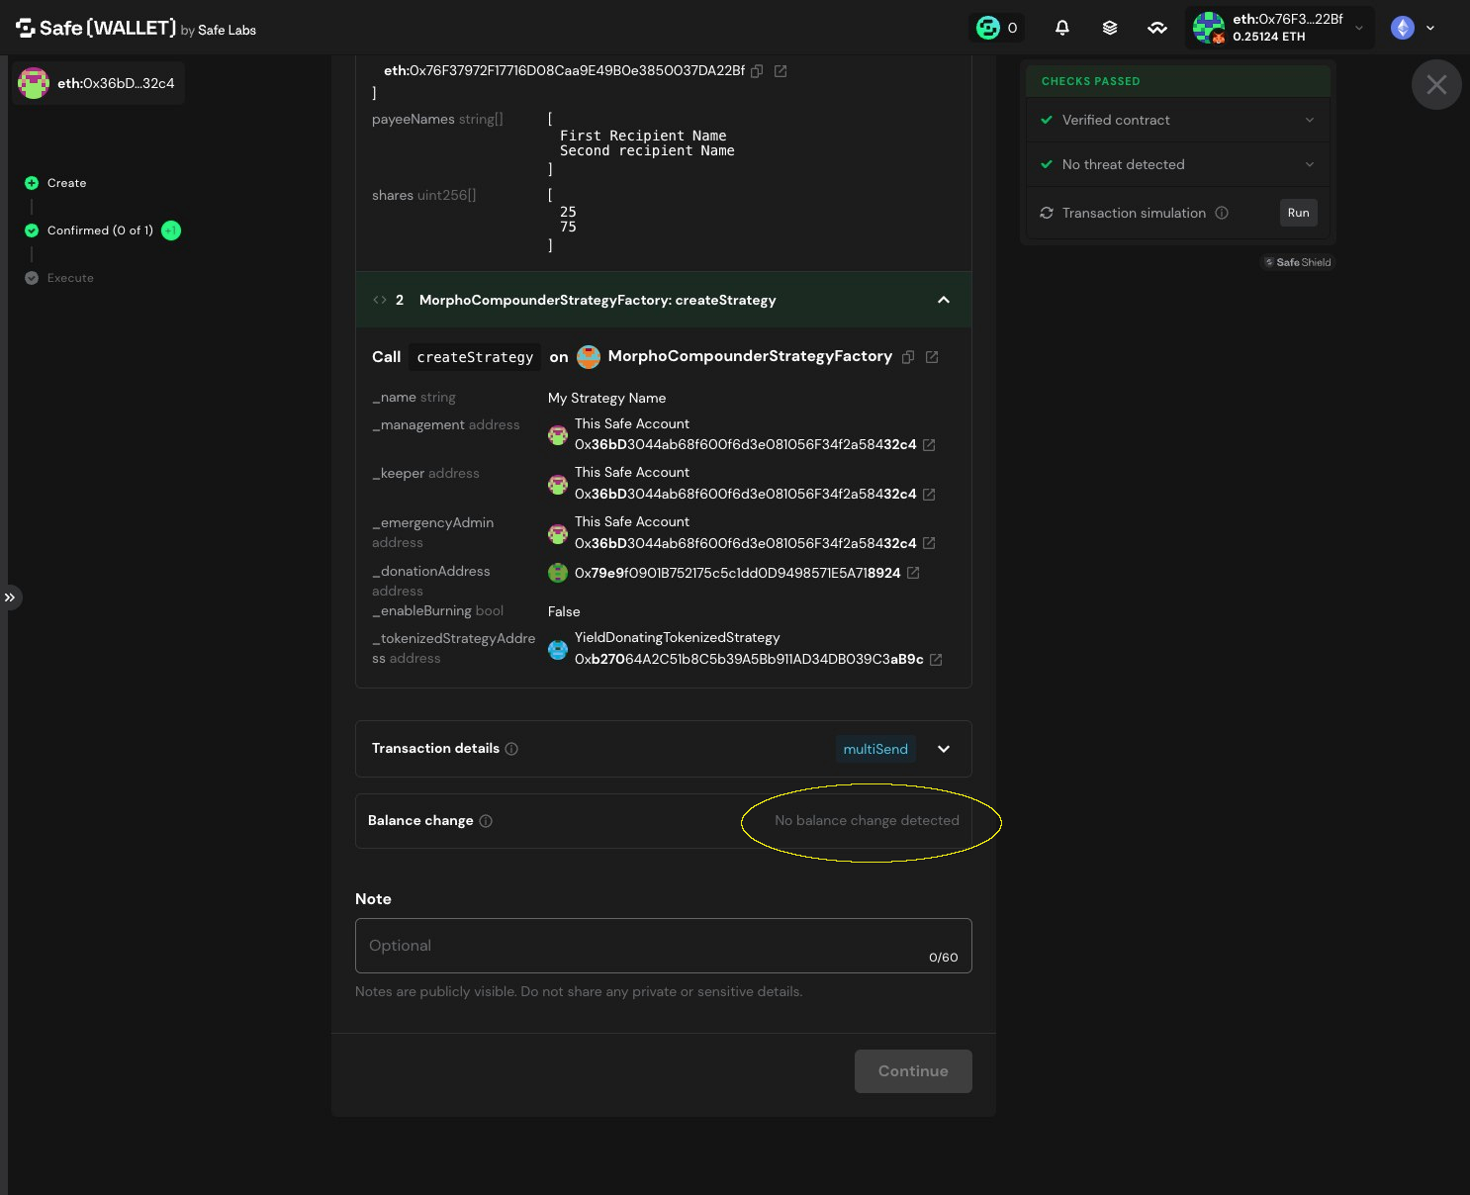
Task: Select the Execute step
Action: click(59, 278)
